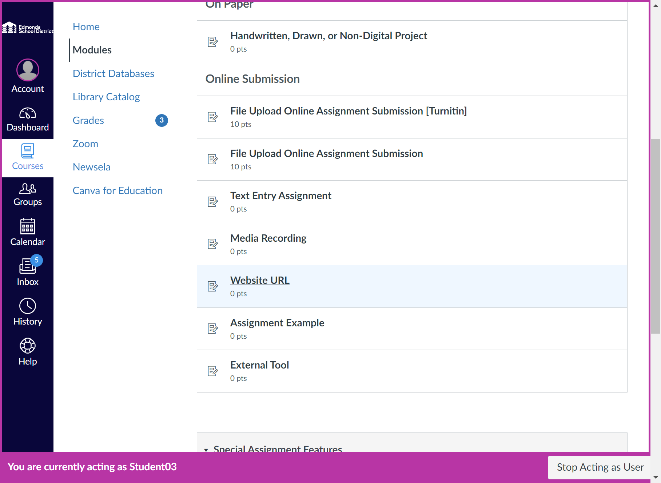Open the External Tool assignment
The height and width of the screenshot is (483, 661).
click(260, 365)
